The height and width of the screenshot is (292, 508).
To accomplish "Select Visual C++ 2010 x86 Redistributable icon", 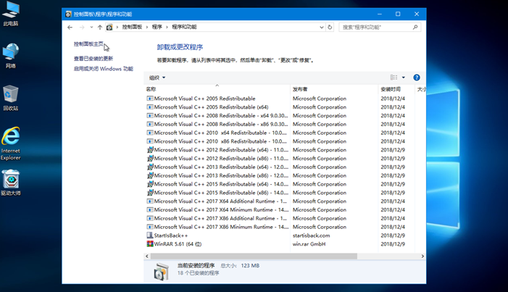I will click(150, 141).
